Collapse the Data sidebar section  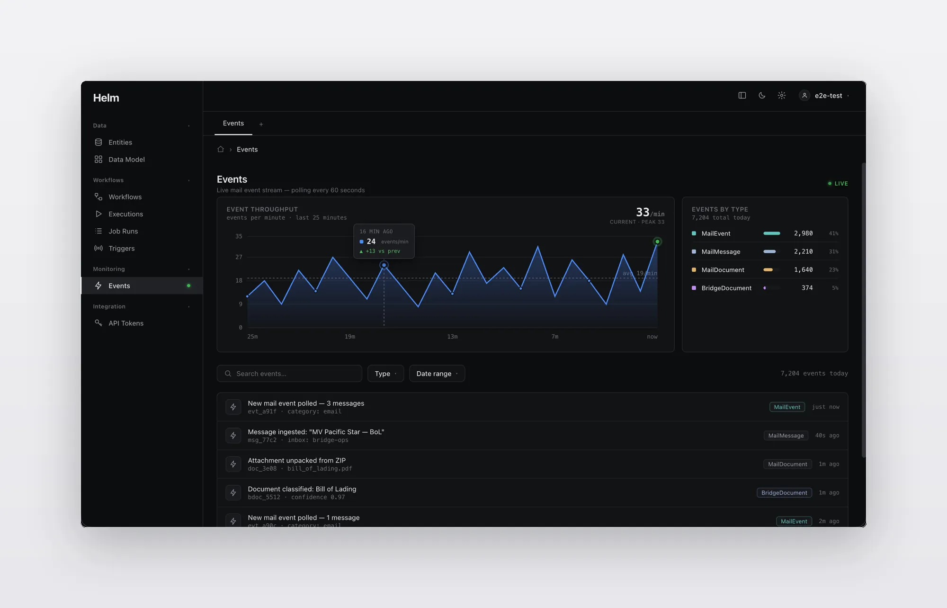189,125
